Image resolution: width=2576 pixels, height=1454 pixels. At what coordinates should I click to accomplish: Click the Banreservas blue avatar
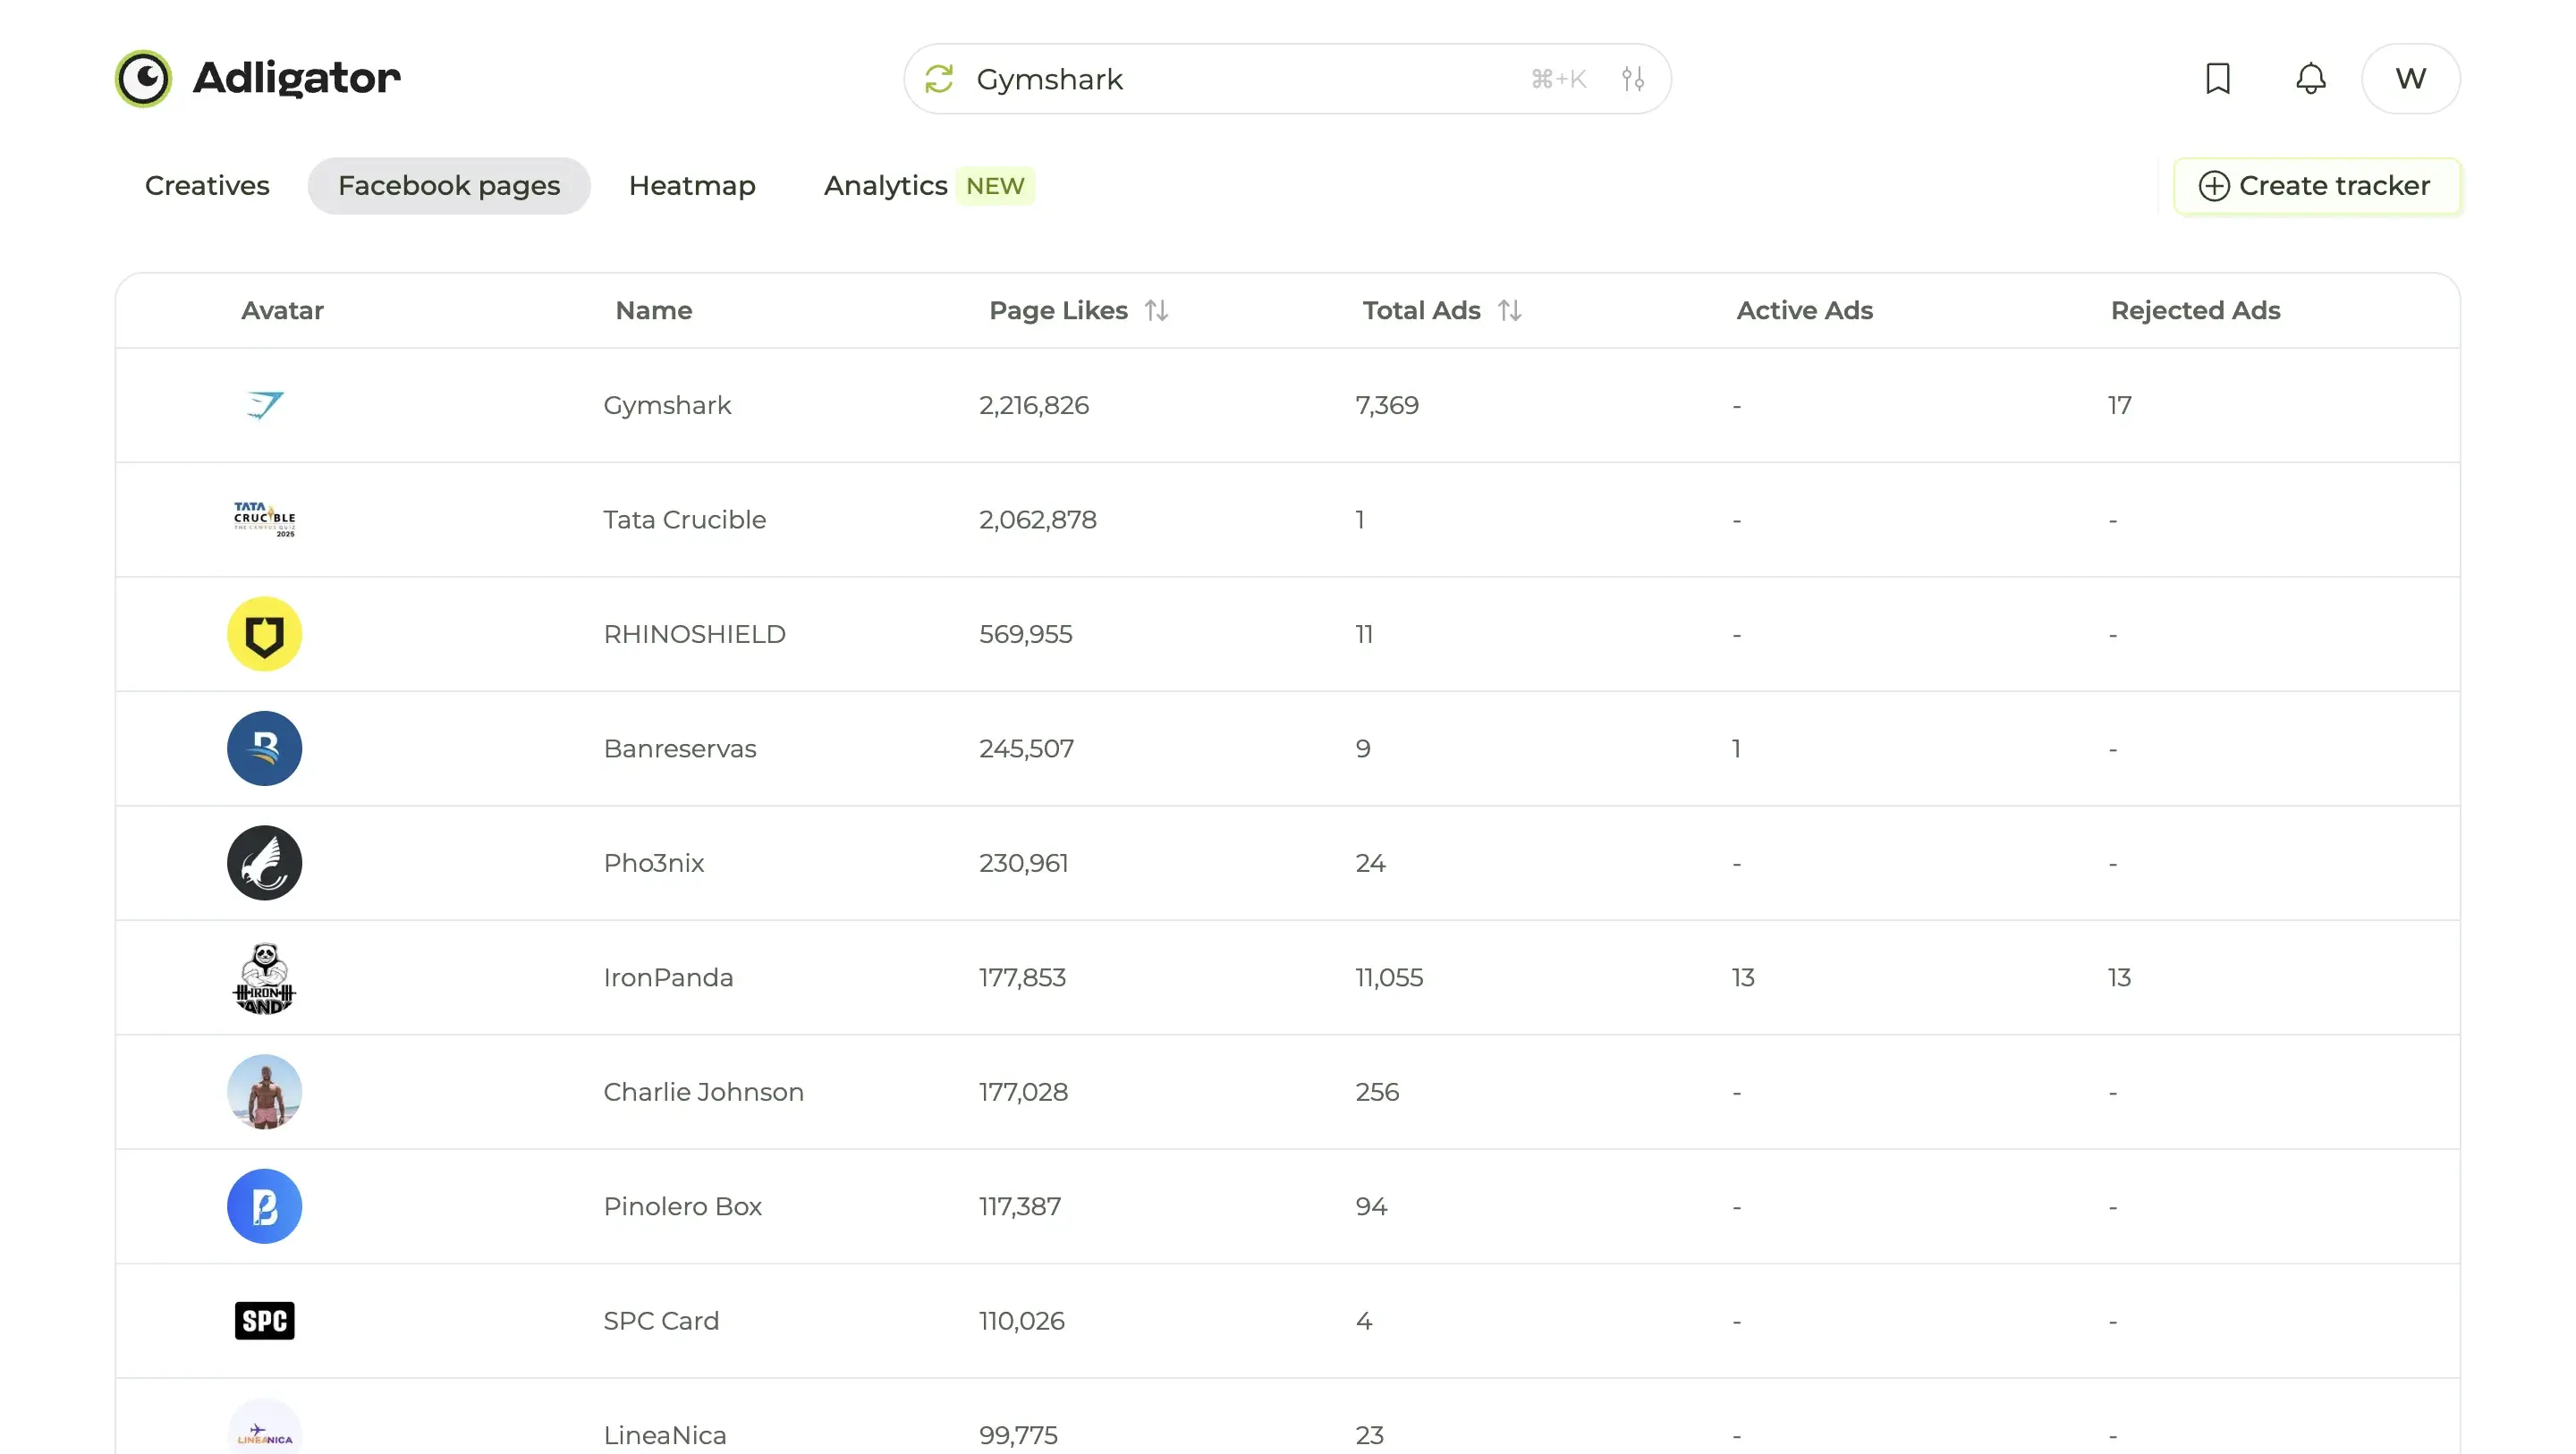264,748
